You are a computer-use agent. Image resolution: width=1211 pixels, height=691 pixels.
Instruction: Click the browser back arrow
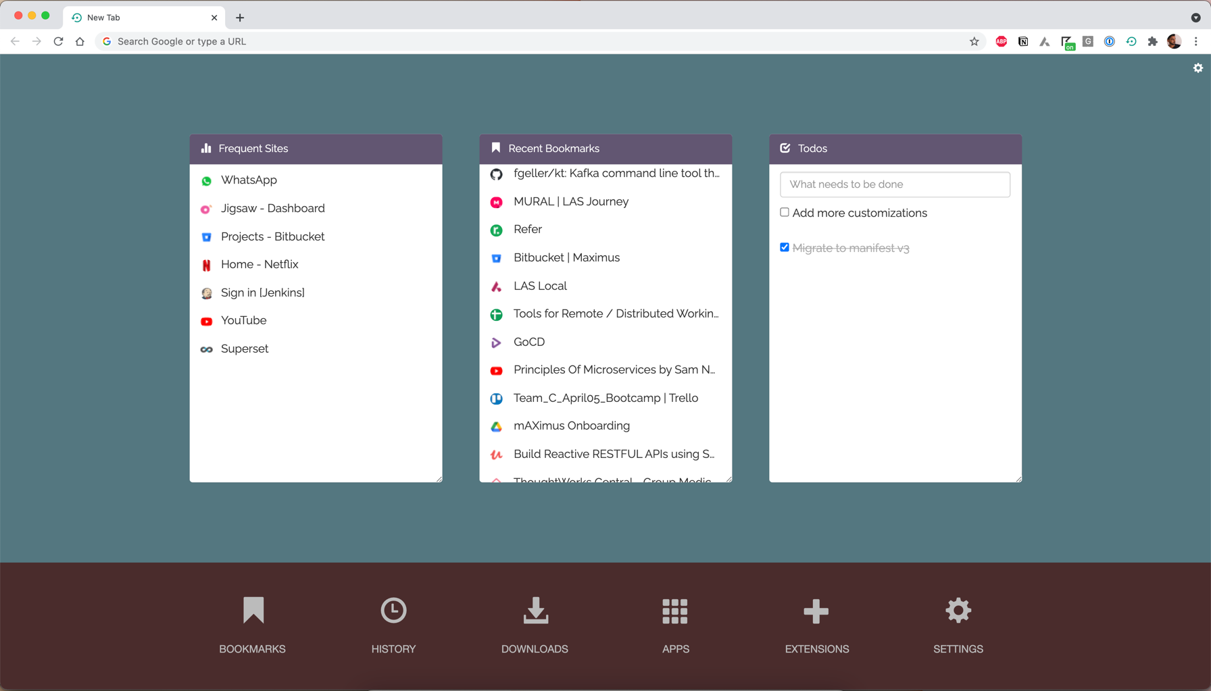click(15, 42)
